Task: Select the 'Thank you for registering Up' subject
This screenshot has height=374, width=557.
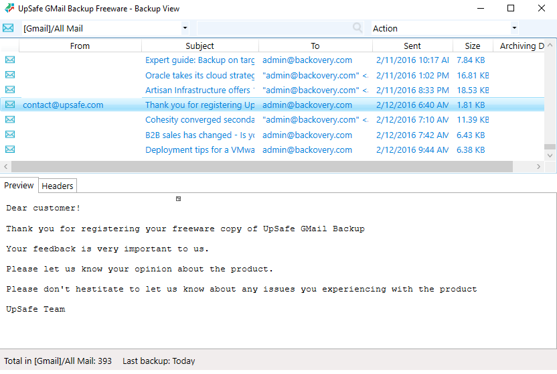Action: click(200, 105)
